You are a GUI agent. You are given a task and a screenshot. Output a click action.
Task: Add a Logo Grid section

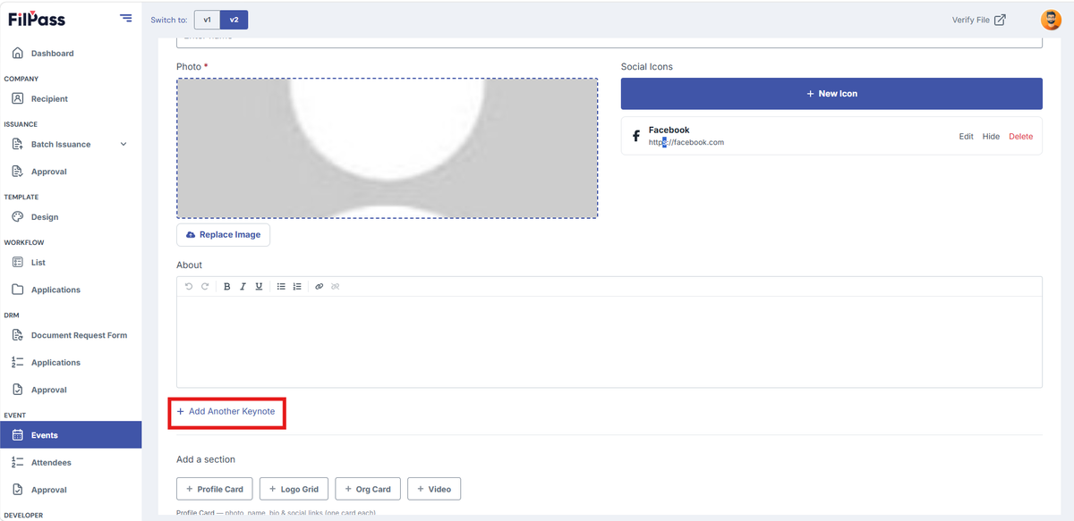(294, 489)
